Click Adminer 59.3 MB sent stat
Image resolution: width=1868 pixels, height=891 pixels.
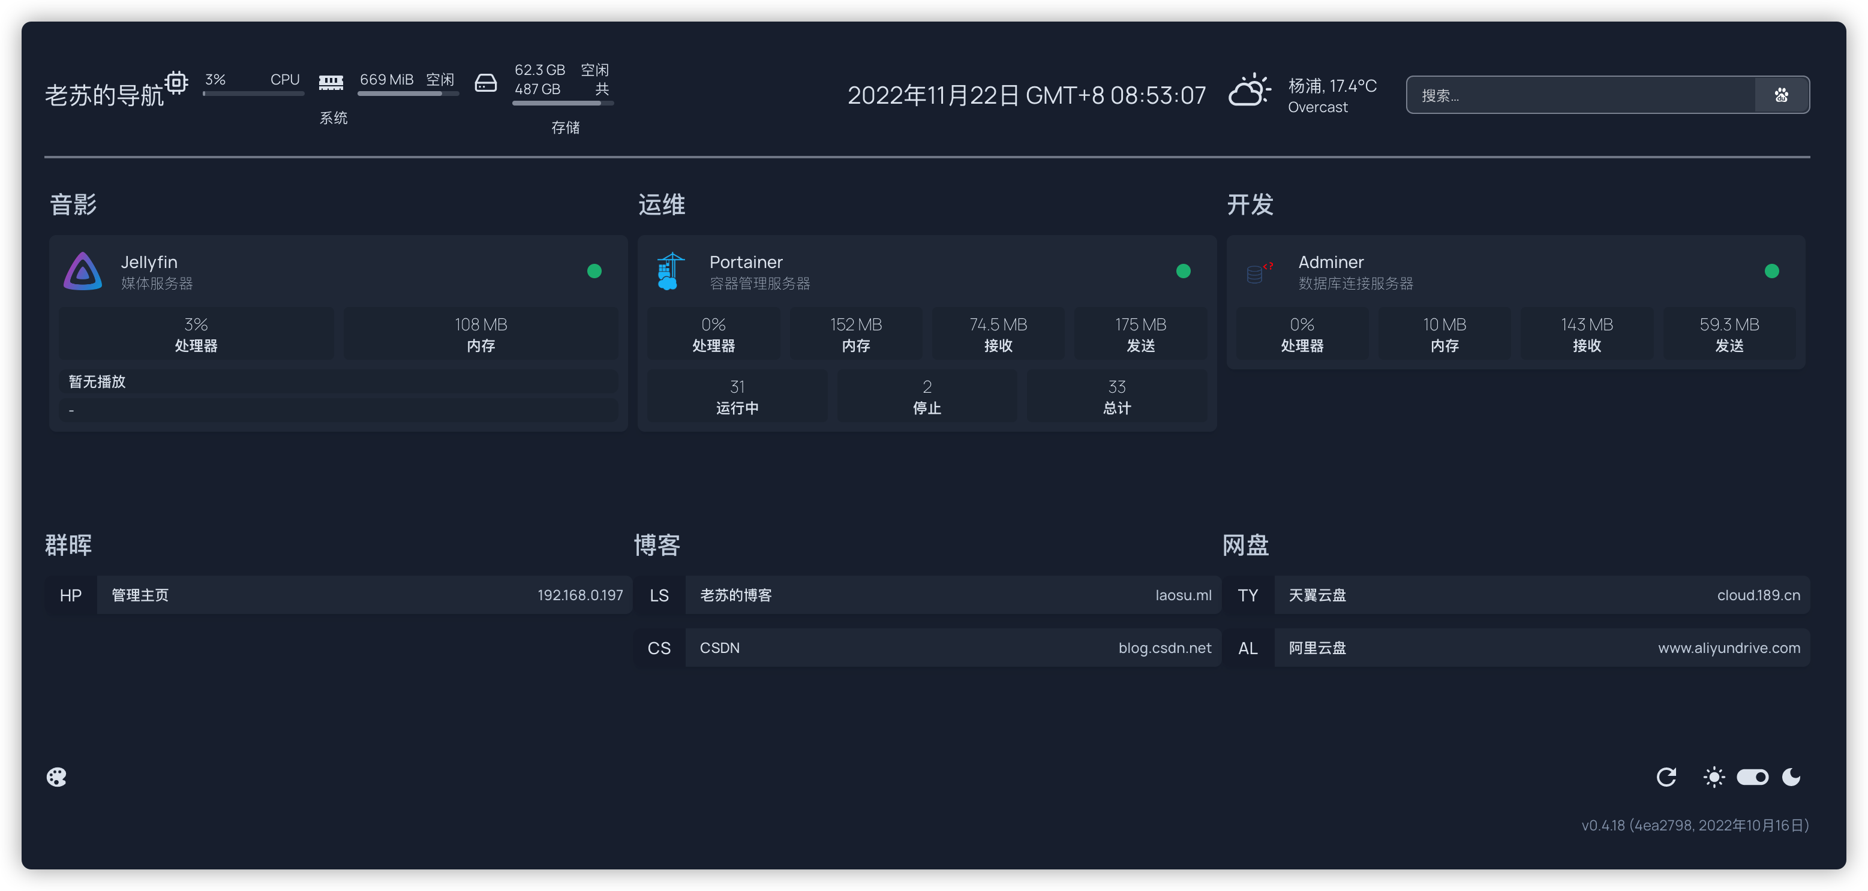[x=1729, y=333]
